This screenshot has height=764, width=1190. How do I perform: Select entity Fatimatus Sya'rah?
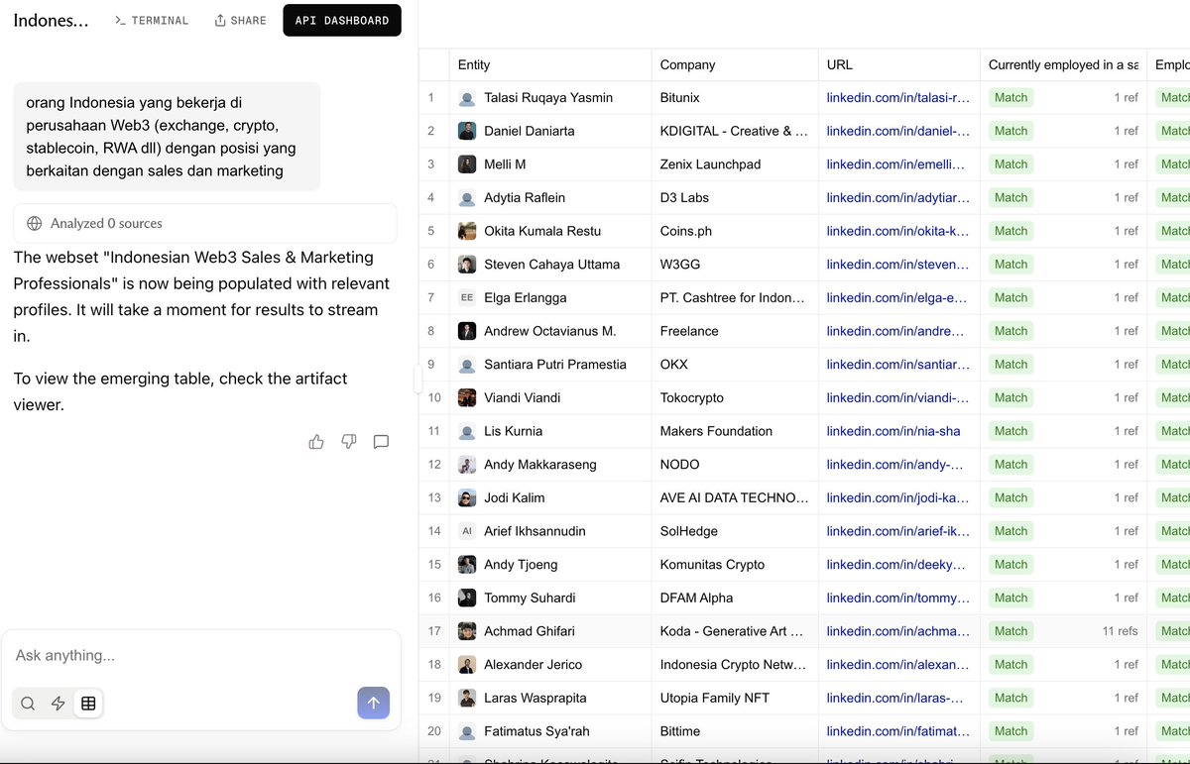pyautogui.click(x=536, y=731)
